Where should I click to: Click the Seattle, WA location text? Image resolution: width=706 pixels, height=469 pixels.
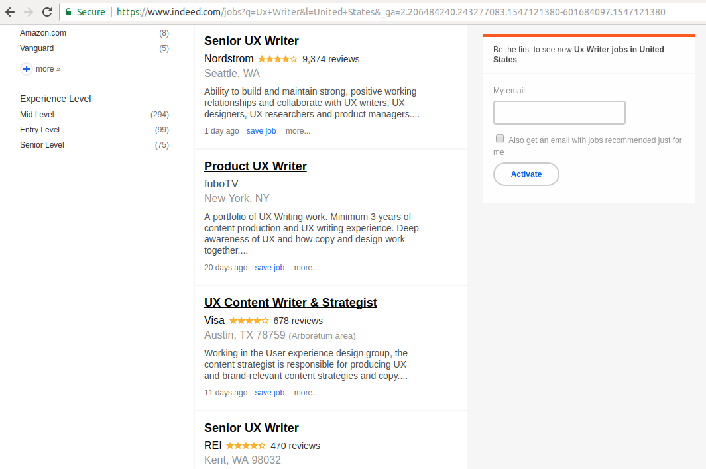tap(232, 73)
